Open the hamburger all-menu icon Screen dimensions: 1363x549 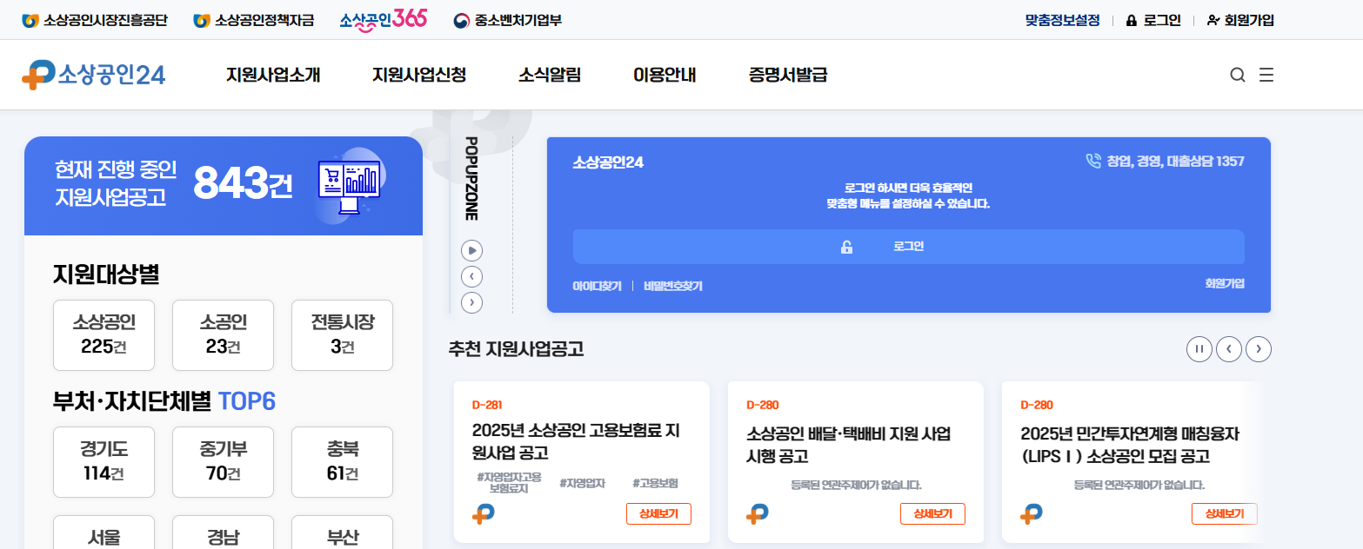point(1266,75)
